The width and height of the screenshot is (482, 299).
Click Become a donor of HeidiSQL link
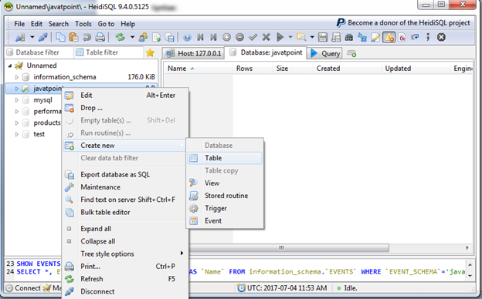[403, 22]
